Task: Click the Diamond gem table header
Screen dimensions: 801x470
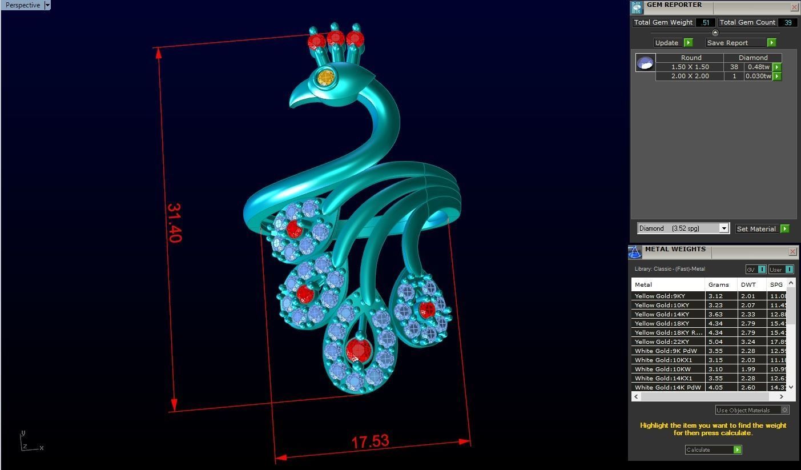Action: 753,58
